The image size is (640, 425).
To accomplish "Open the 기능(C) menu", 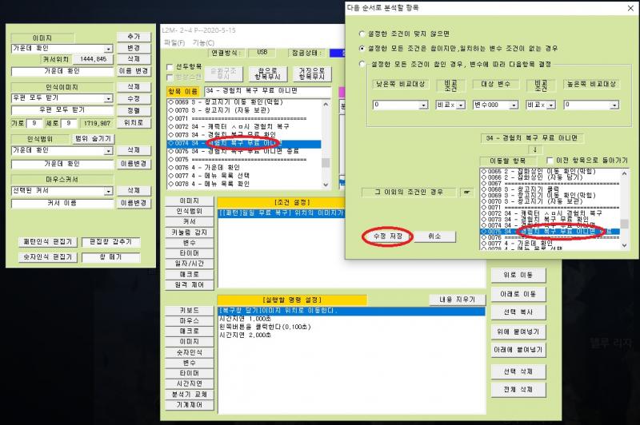I will click(204, 42).
